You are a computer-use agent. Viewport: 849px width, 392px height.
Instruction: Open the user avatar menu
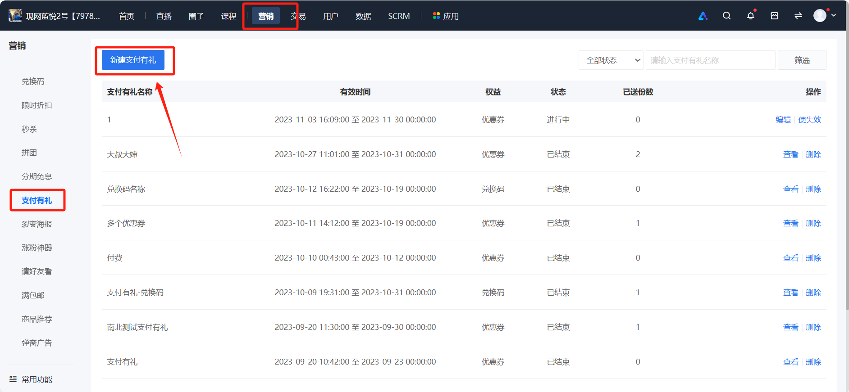pyautogui.click(x=820, y=15)
